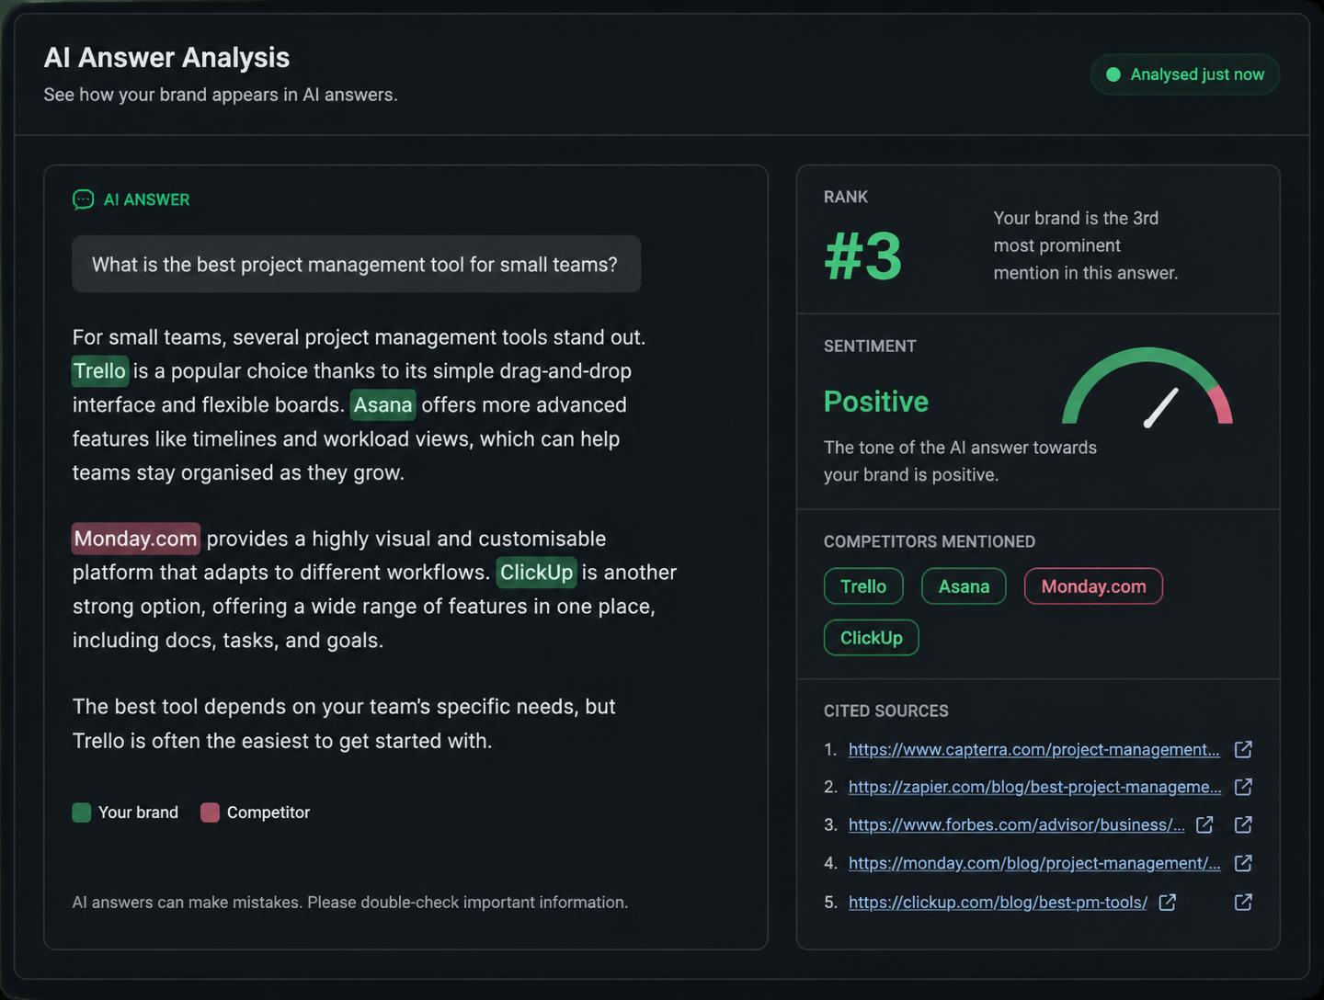Click the external-link icon immediately after the forbes.com URL

click(1204, 824)
